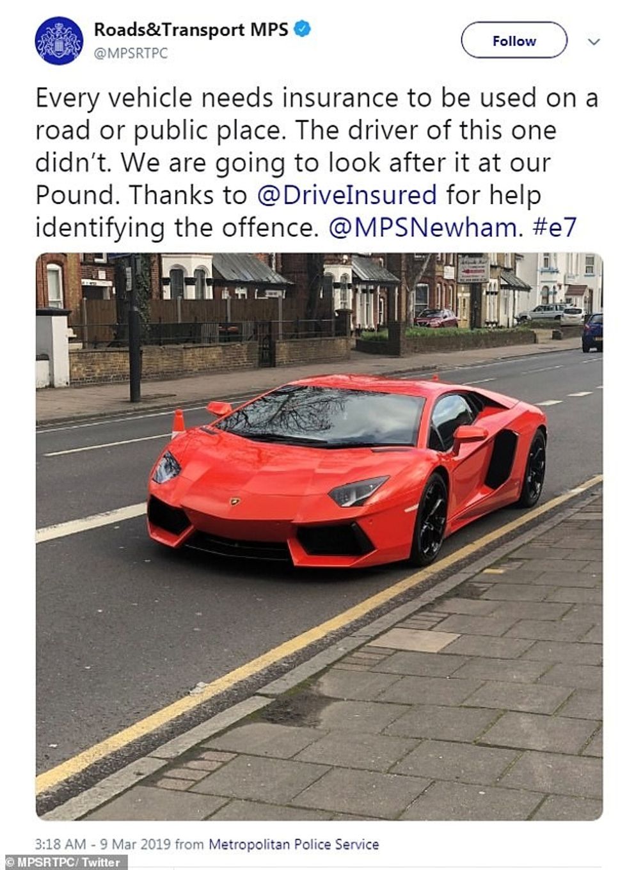Viewport: 627px width, 870px height.
Task: Click the blue car at the photo edge
Action: [592, 333]
